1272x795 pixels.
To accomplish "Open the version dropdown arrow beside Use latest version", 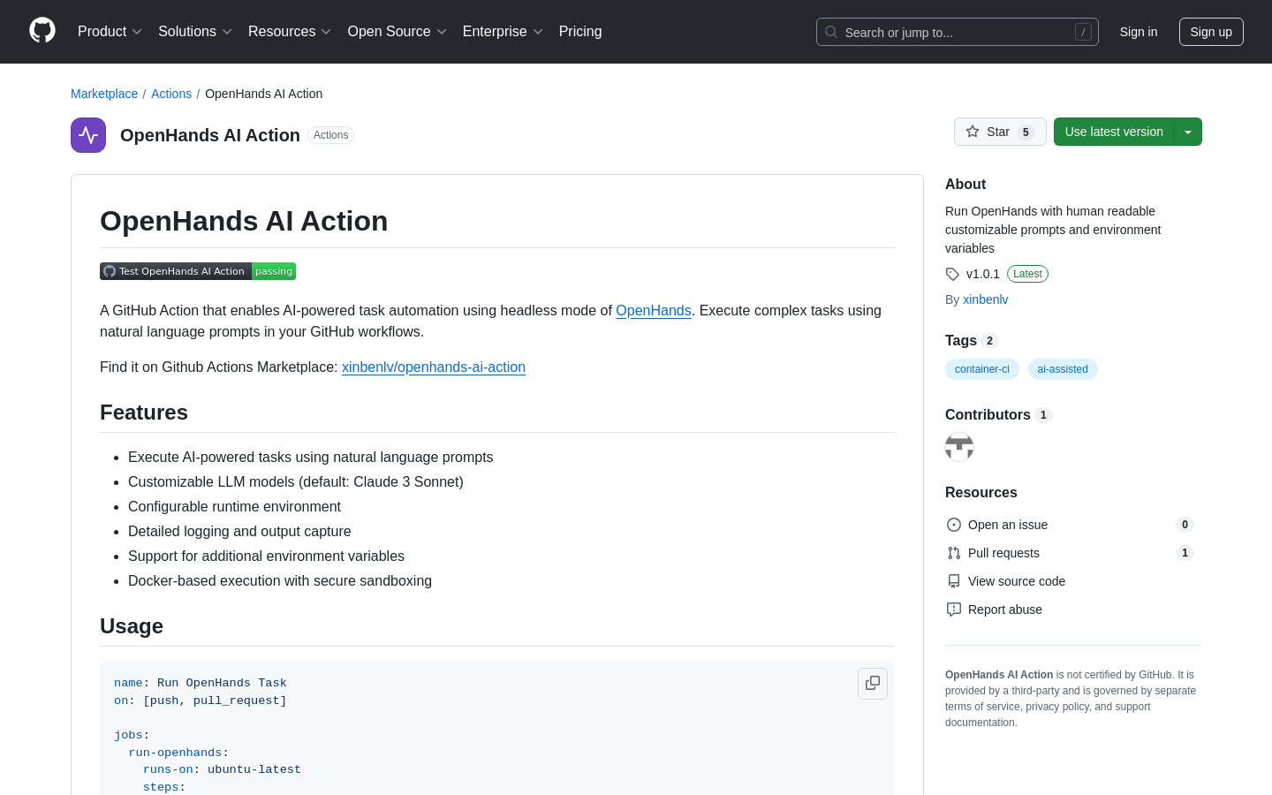I will coord(1188,132).
